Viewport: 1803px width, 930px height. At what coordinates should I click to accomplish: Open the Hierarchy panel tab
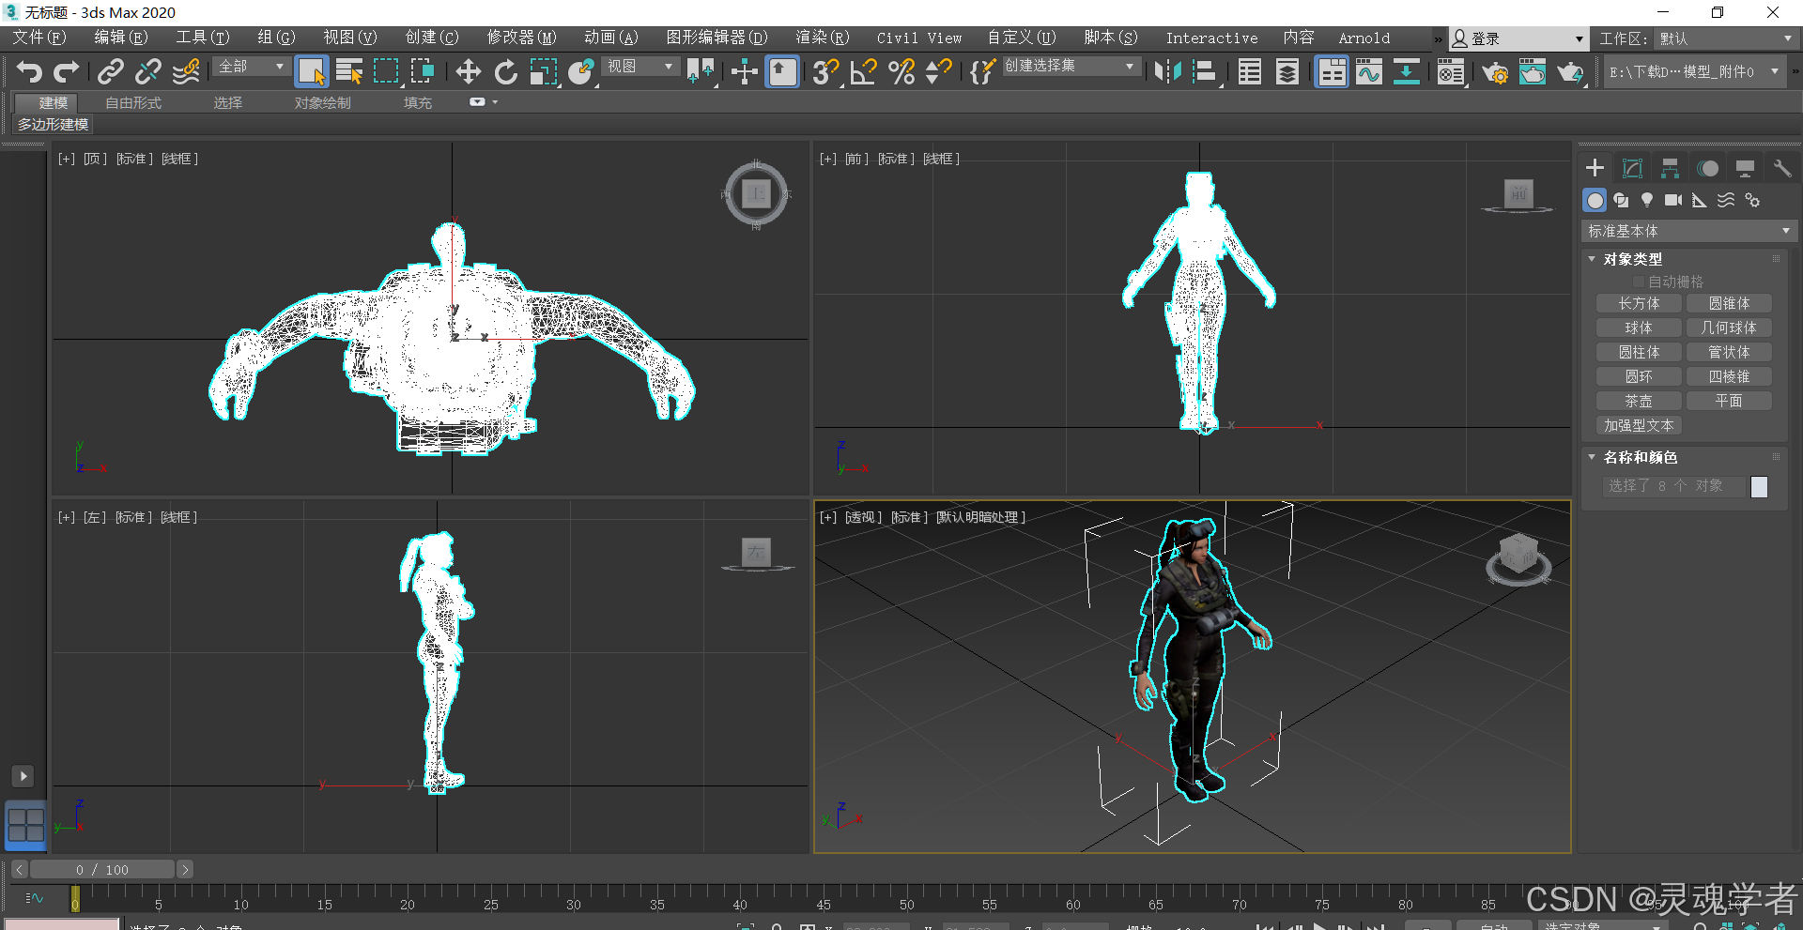pos(1670,168)
